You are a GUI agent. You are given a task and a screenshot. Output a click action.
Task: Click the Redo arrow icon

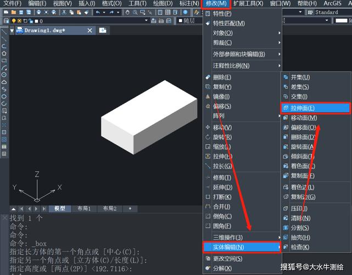tap(111, 12)
